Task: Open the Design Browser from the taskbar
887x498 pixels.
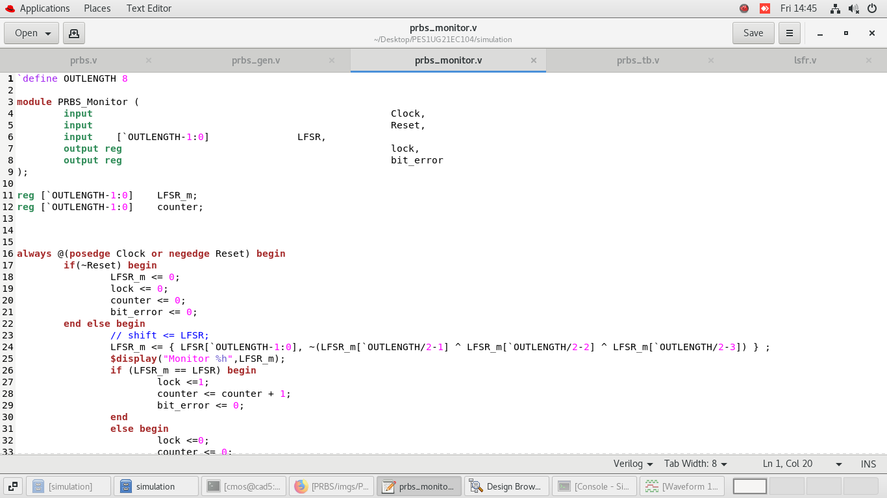Action: [x=507, y=486]
